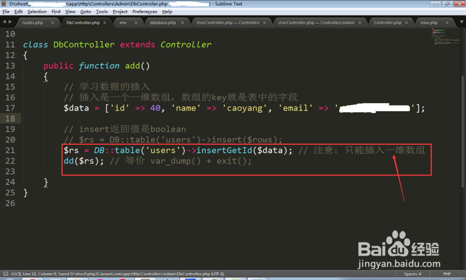Switch to UserController.php — Controllers tab
The width and height of the screenshot is (466, 280).
click(228, 22)
